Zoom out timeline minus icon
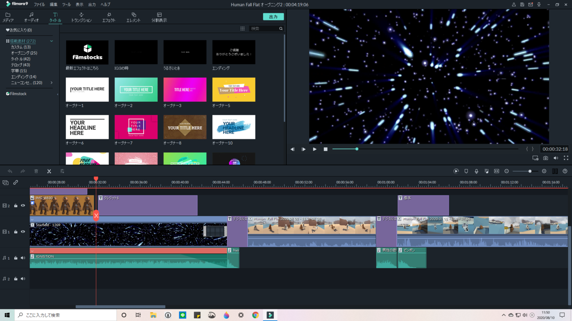Image resolution: width=572 pixels, height=321 pixels. click(507, 171)
